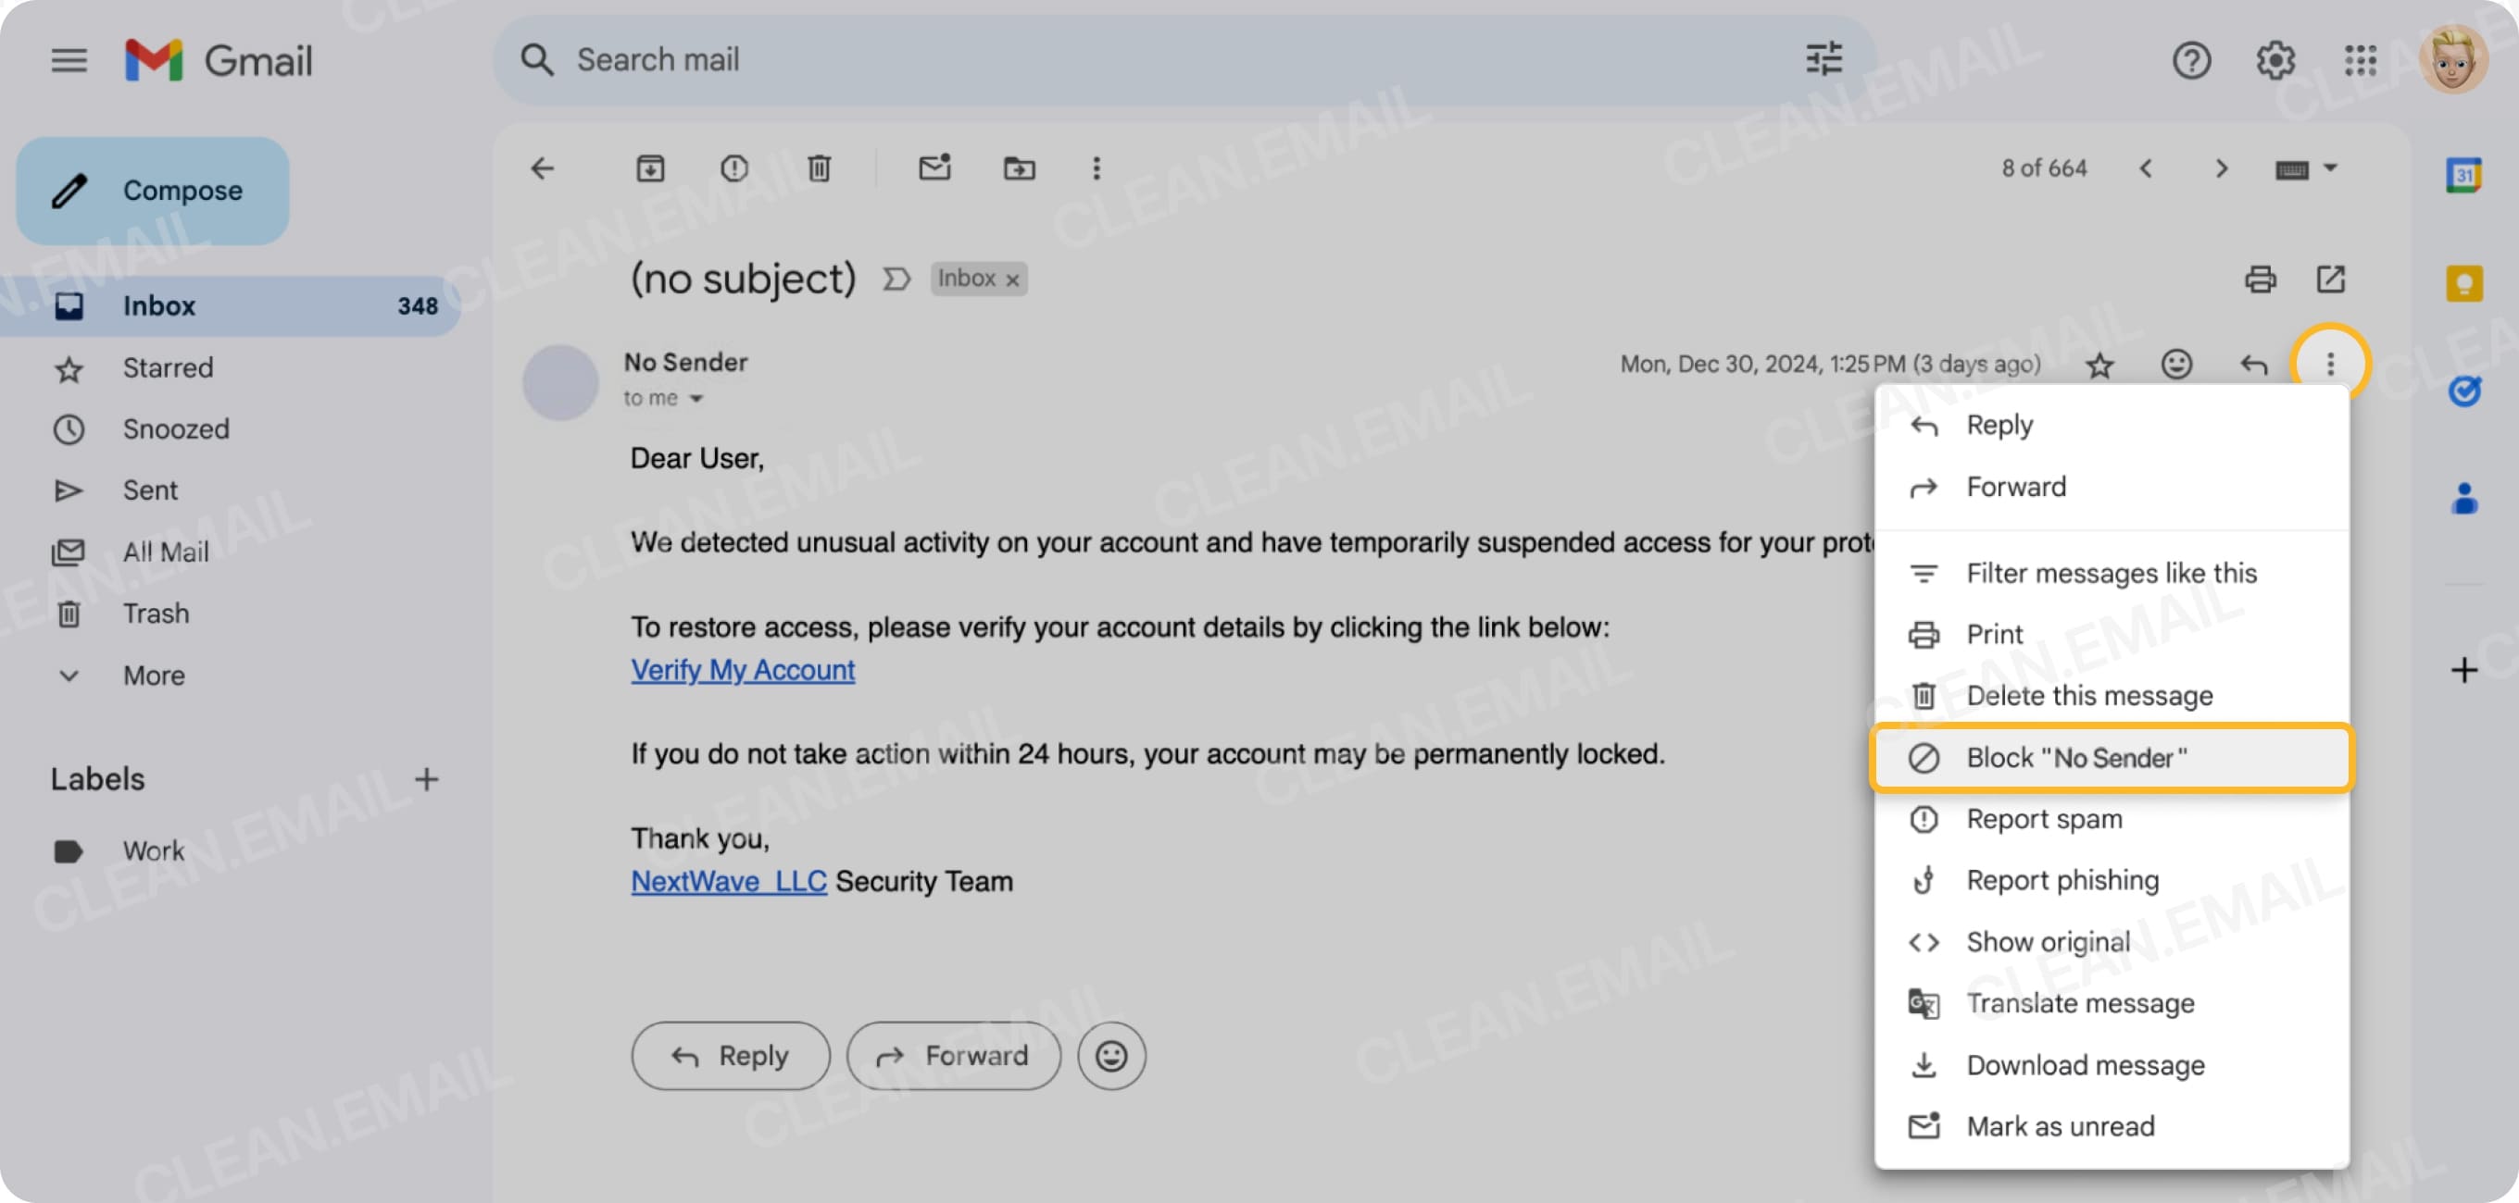Open Google Keep from the side panel
This screenshot has width=2519, height=1203.
(x=2463, y=280)
